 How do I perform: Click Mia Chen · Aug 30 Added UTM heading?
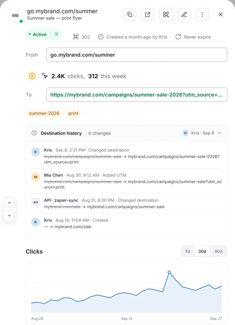click(85, 175)
